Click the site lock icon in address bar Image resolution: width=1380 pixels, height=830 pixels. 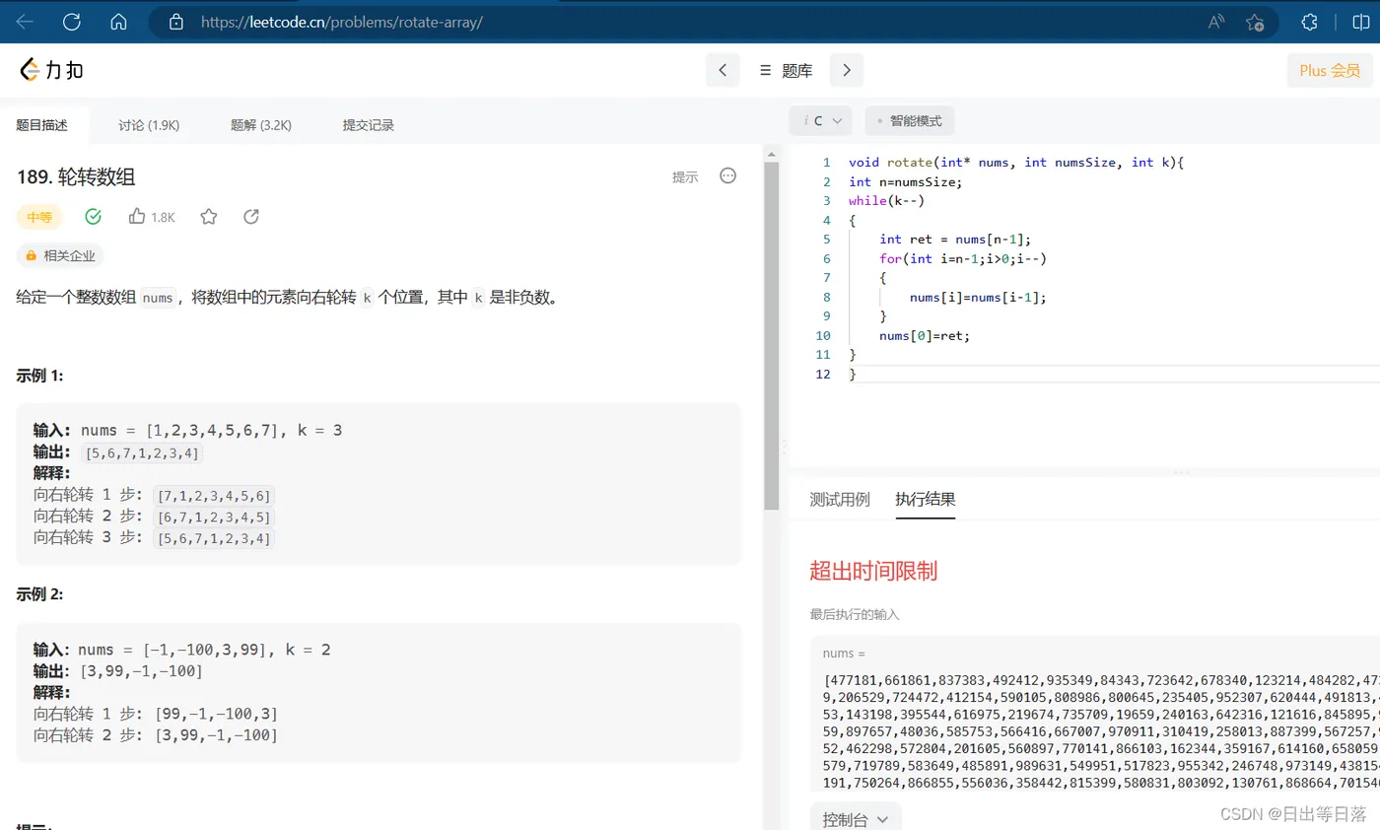[176, 22]
